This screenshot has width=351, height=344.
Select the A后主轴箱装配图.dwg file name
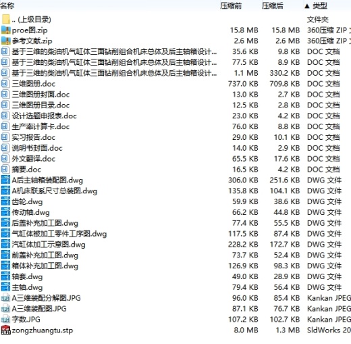[x=47, y=180]
